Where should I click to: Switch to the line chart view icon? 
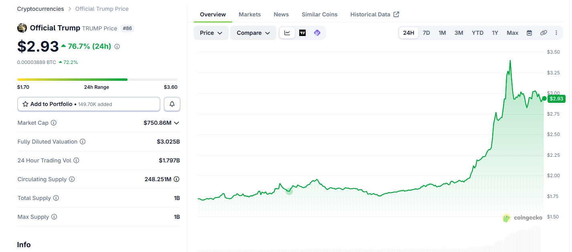coord(287,33)
